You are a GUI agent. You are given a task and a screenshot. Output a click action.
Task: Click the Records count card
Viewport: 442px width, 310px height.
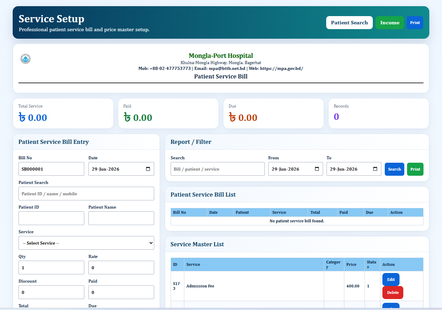379,113
